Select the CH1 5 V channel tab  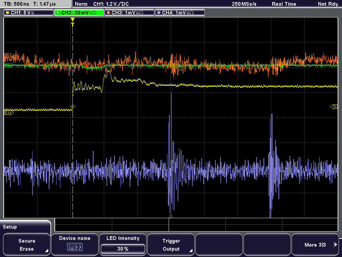click(29, 13)
